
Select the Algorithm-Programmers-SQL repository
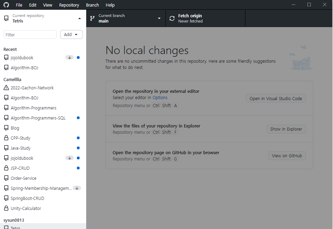pyautogui.click(x=43, y=118)
